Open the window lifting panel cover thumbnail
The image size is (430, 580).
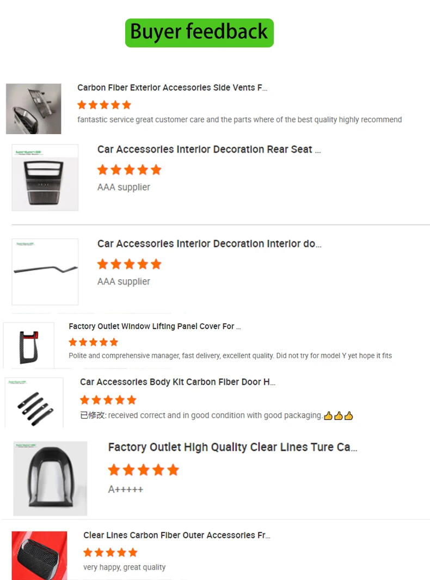[x=29, y=346]
